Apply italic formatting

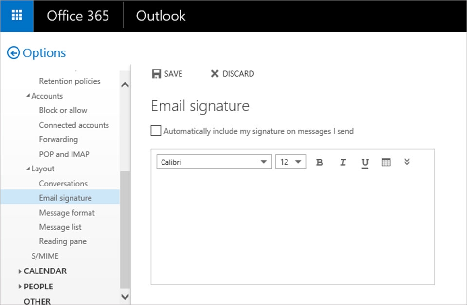[343, 162]
